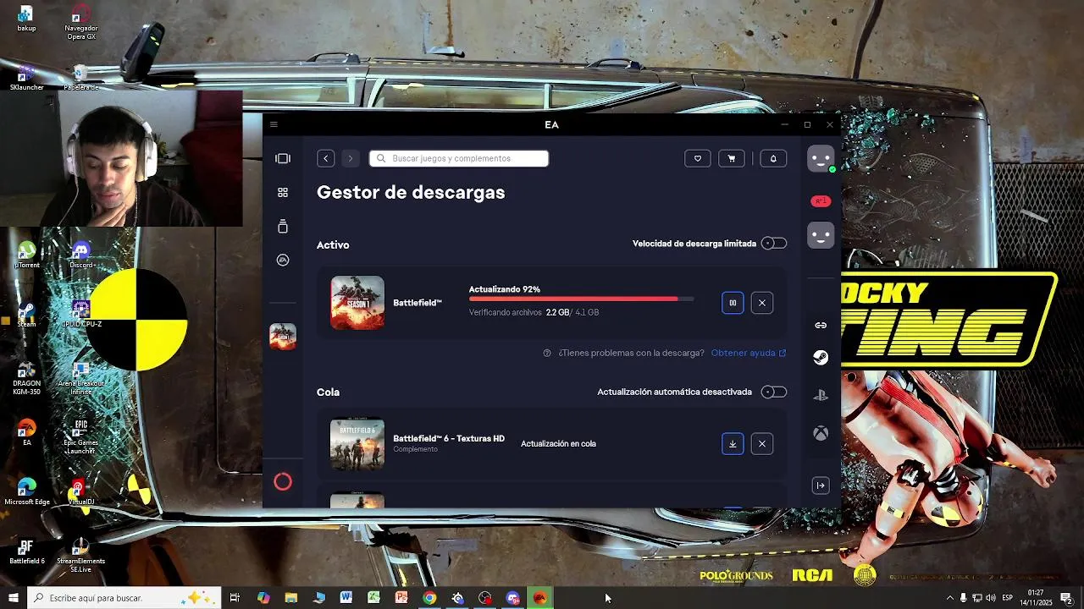Open the Epic Games Launcher shortcut

click(81, 437)
